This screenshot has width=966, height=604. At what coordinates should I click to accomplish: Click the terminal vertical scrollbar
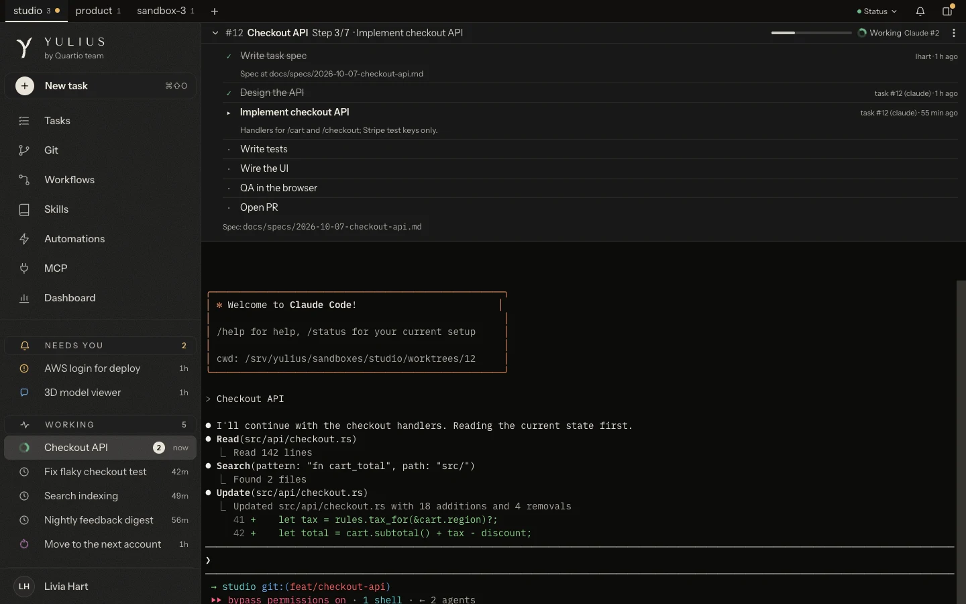(961, 442)
